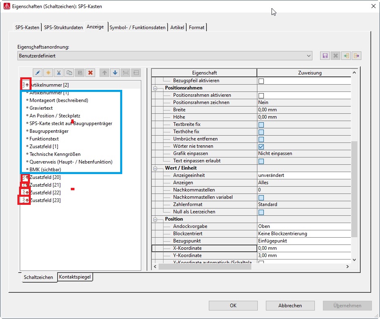Enable the Nachkommastellen variabel checkbox
Screen dimensions: 380x319
pyautogui.click(x=261, y=197)
